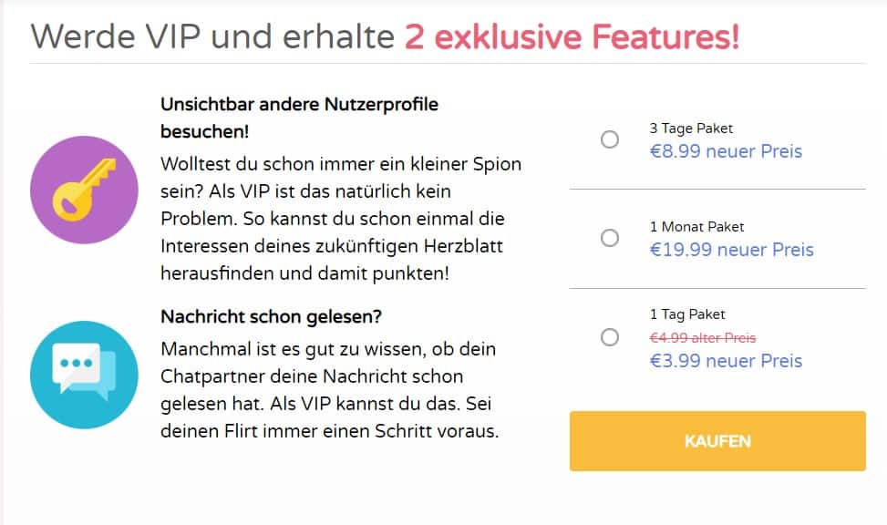
Task: Select the 3 Tage Paket radio button
Action: [x=609, y=139]
